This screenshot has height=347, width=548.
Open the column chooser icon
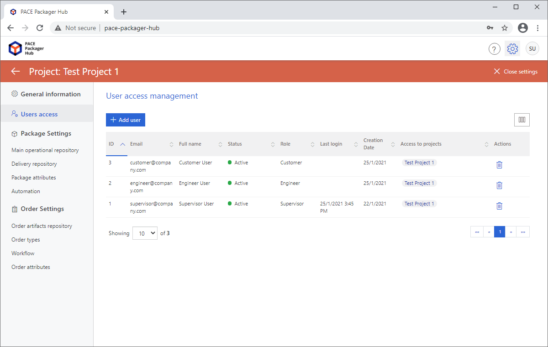(522, 120)
